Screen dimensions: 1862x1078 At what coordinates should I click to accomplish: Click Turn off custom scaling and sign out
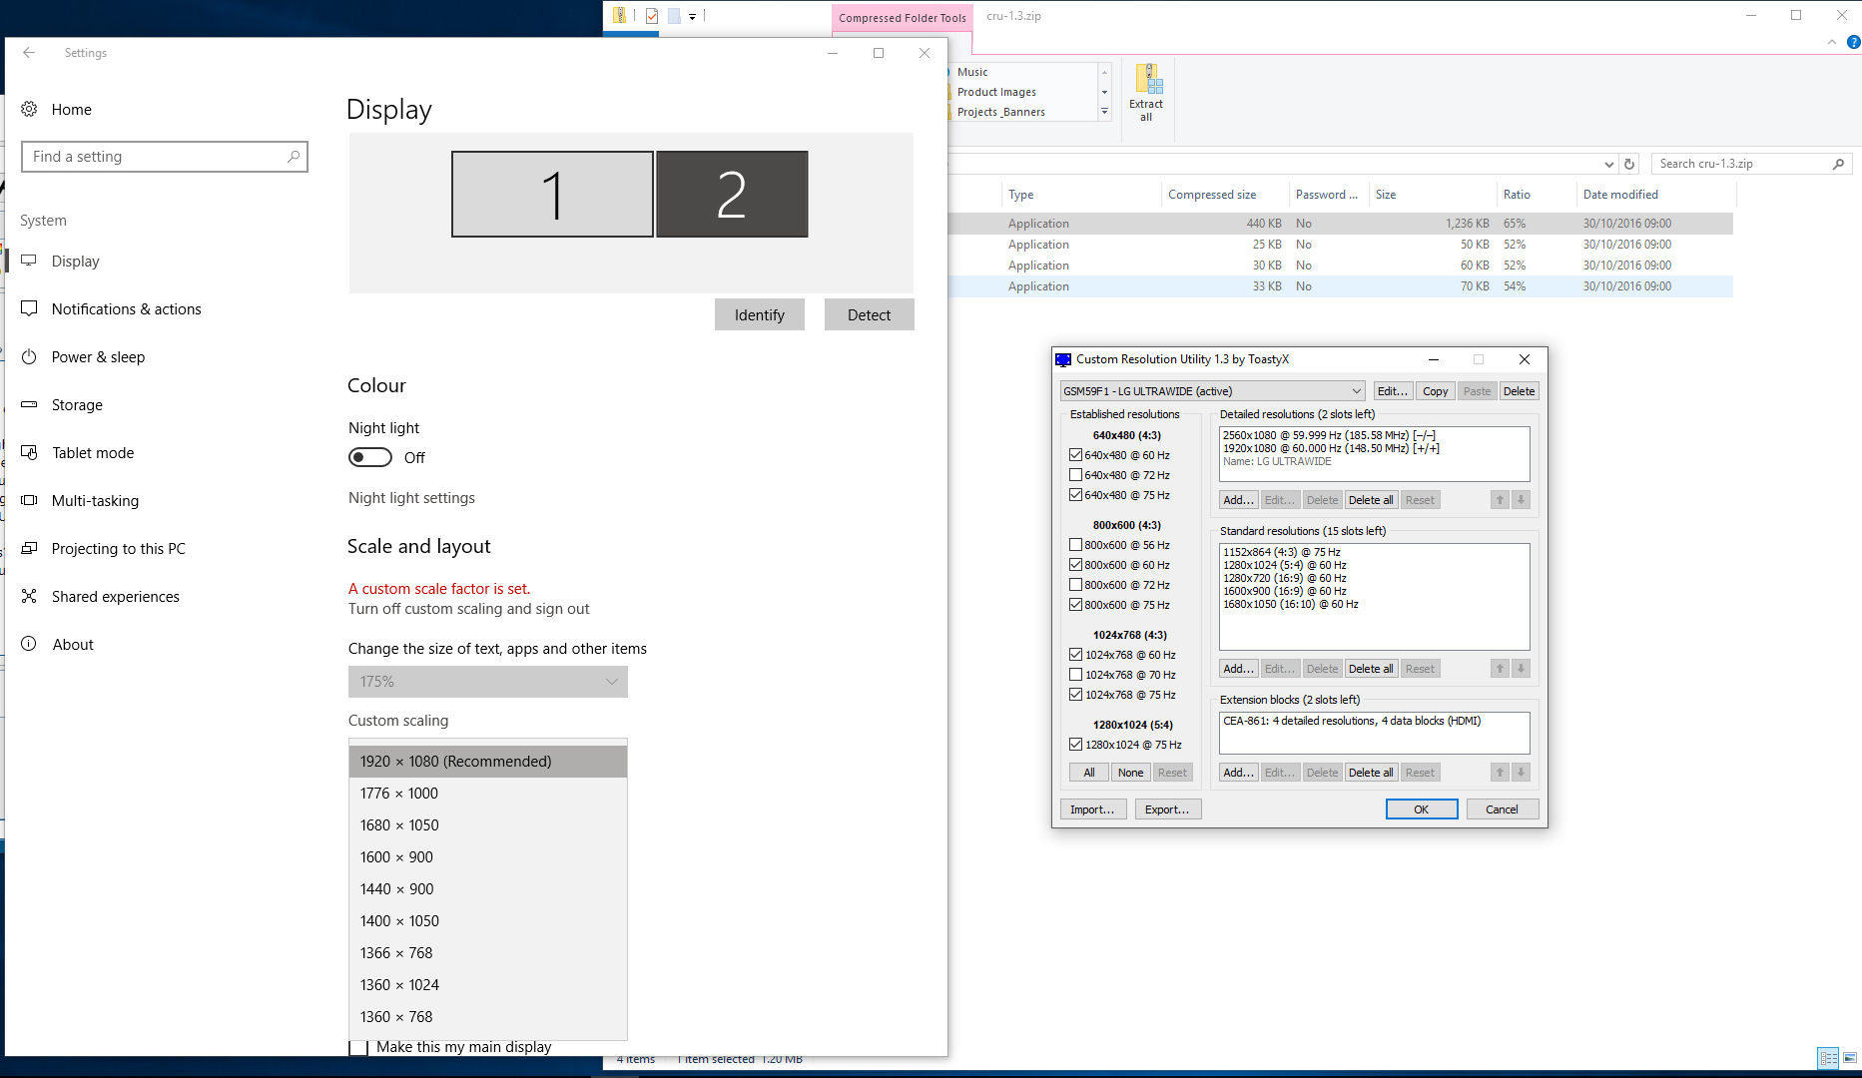click(468, 609)
